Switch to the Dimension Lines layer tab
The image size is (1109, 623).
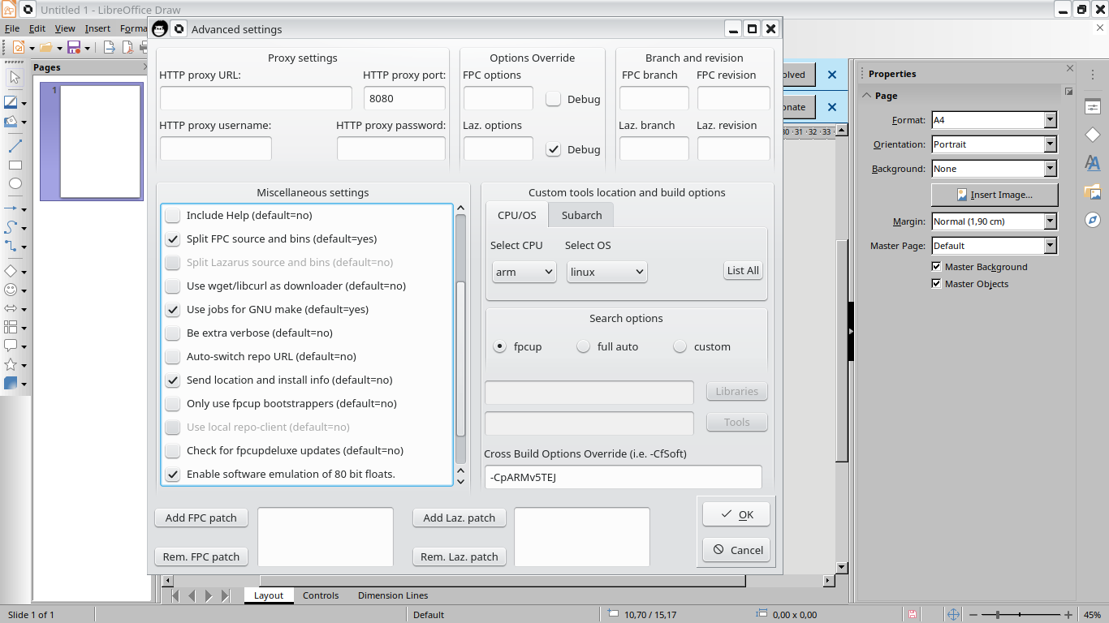[x=393, y=595]
